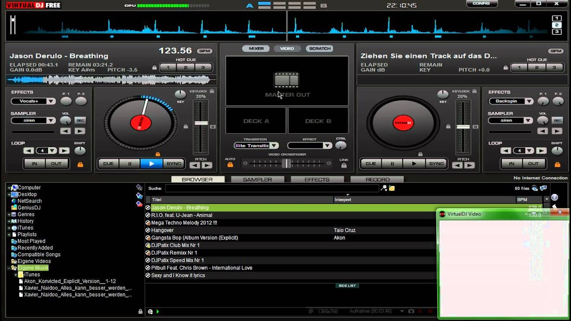This screenshot has height=321, width=571.
Task: Switch to the Record tab
Action: (377, 179)
